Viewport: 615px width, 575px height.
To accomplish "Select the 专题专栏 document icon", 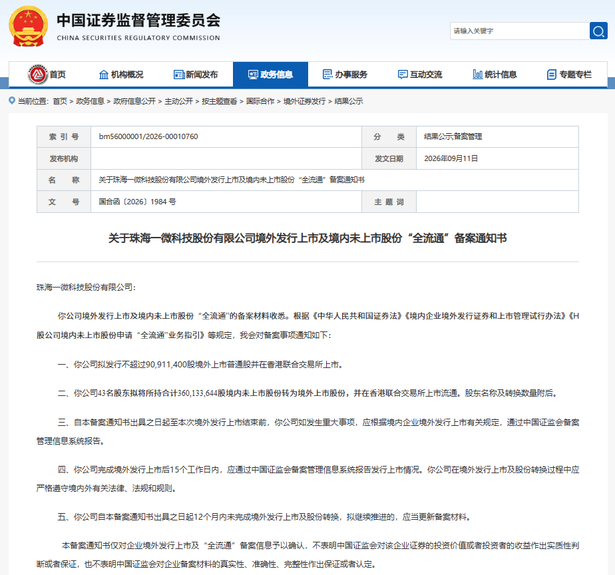I will tap(552, 75).
